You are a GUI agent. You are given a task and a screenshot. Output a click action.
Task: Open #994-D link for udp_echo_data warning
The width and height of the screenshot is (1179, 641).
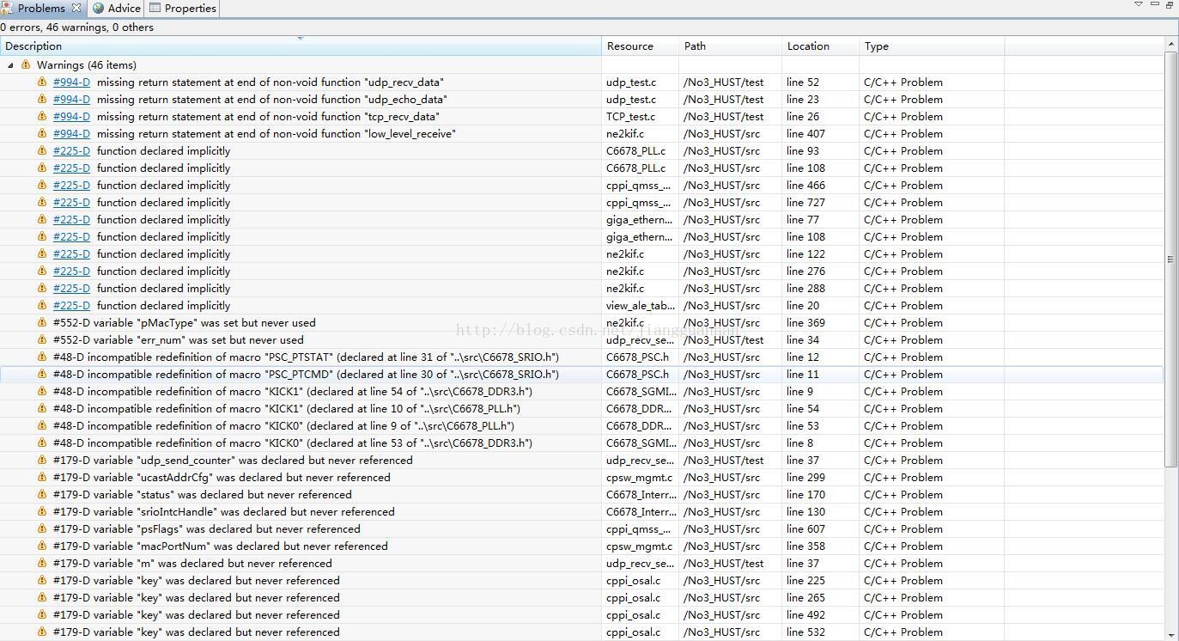tap(71, 100)
